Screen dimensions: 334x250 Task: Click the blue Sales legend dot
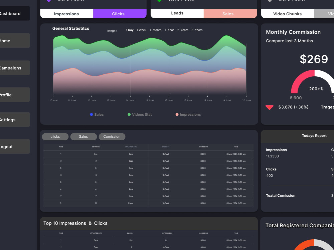click(92, 114)
